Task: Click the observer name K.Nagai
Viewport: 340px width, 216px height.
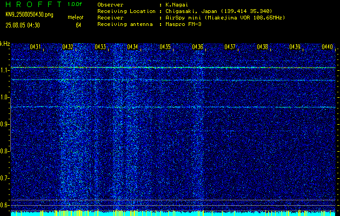Action: pos(176,4)
